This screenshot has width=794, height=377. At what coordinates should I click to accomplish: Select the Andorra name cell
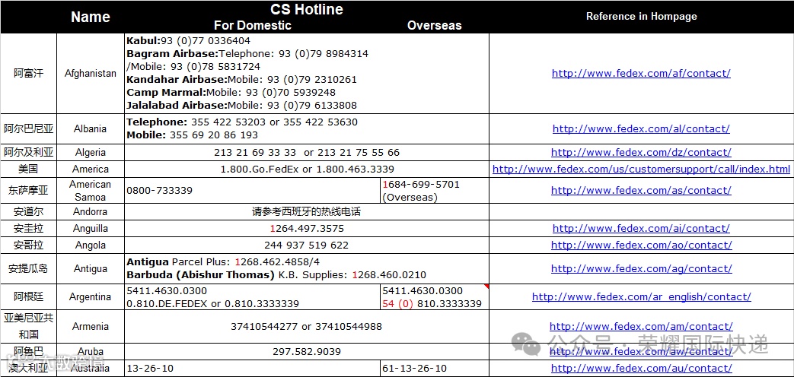tap(90, 212)
